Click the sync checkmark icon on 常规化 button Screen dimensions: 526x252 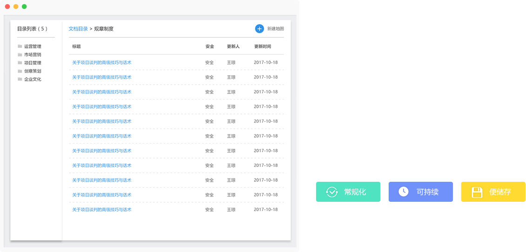(x=331, y=192)
